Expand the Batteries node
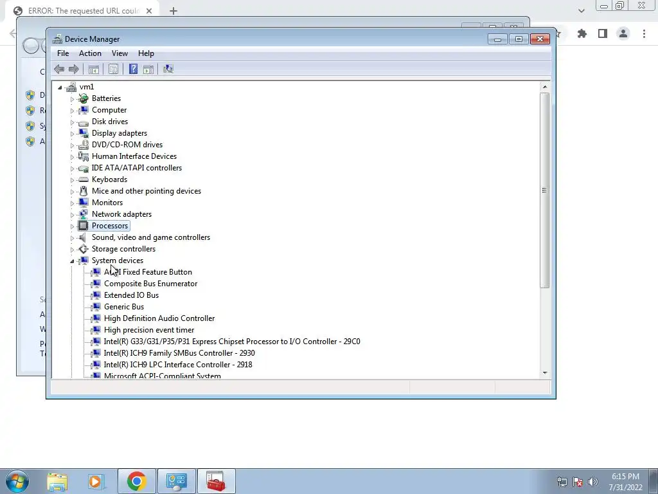This screenshot has width=658, height=494. [x=72, y=99]
